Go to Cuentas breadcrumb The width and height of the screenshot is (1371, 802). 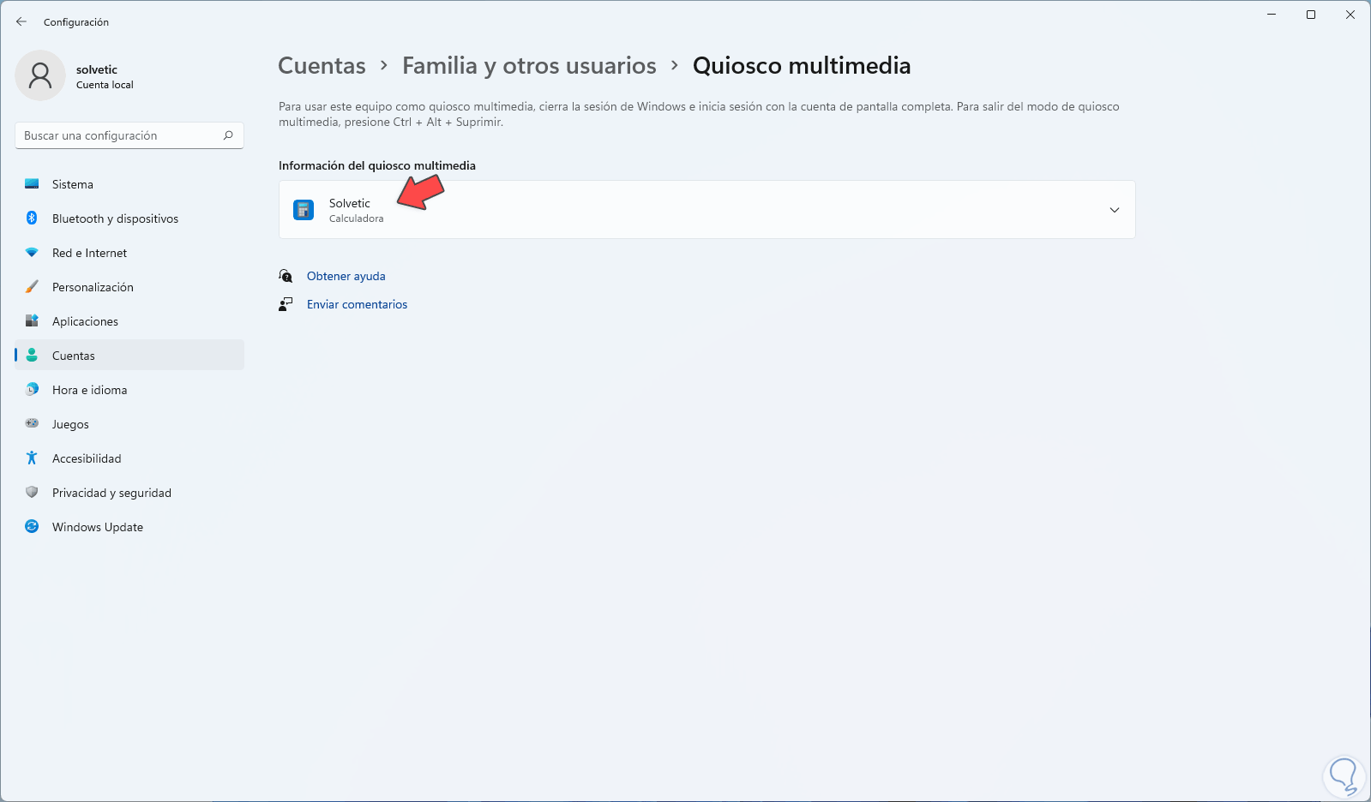(x=322, y=66)
